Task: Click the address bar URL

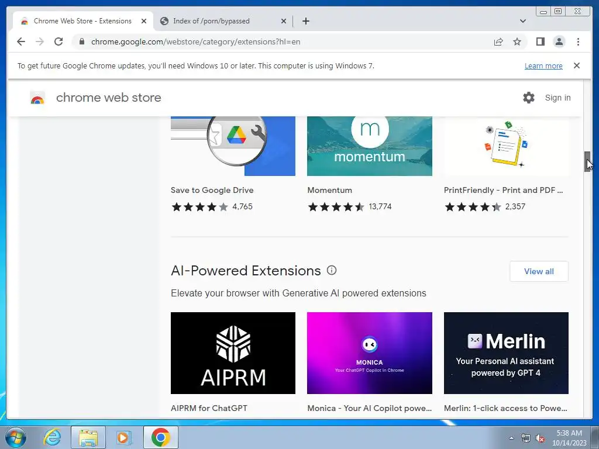Action: (195, 42)
